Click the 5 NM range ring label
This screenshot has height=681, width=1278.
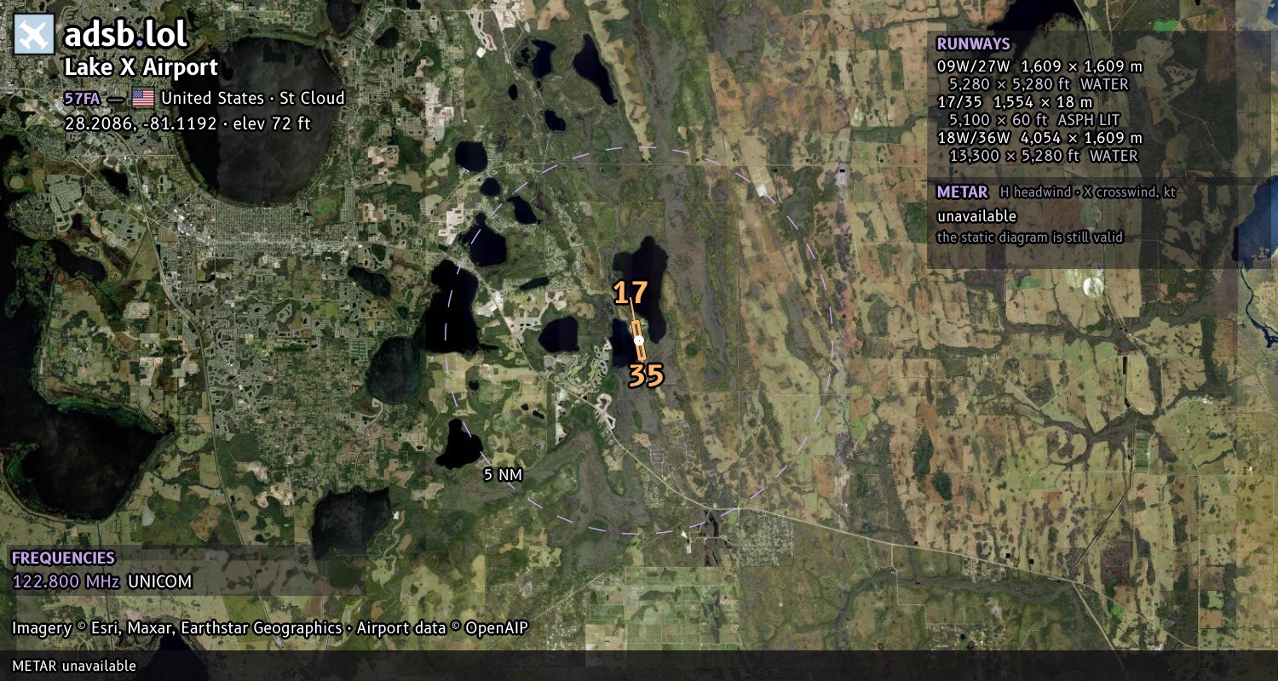(x=503, y=475)
